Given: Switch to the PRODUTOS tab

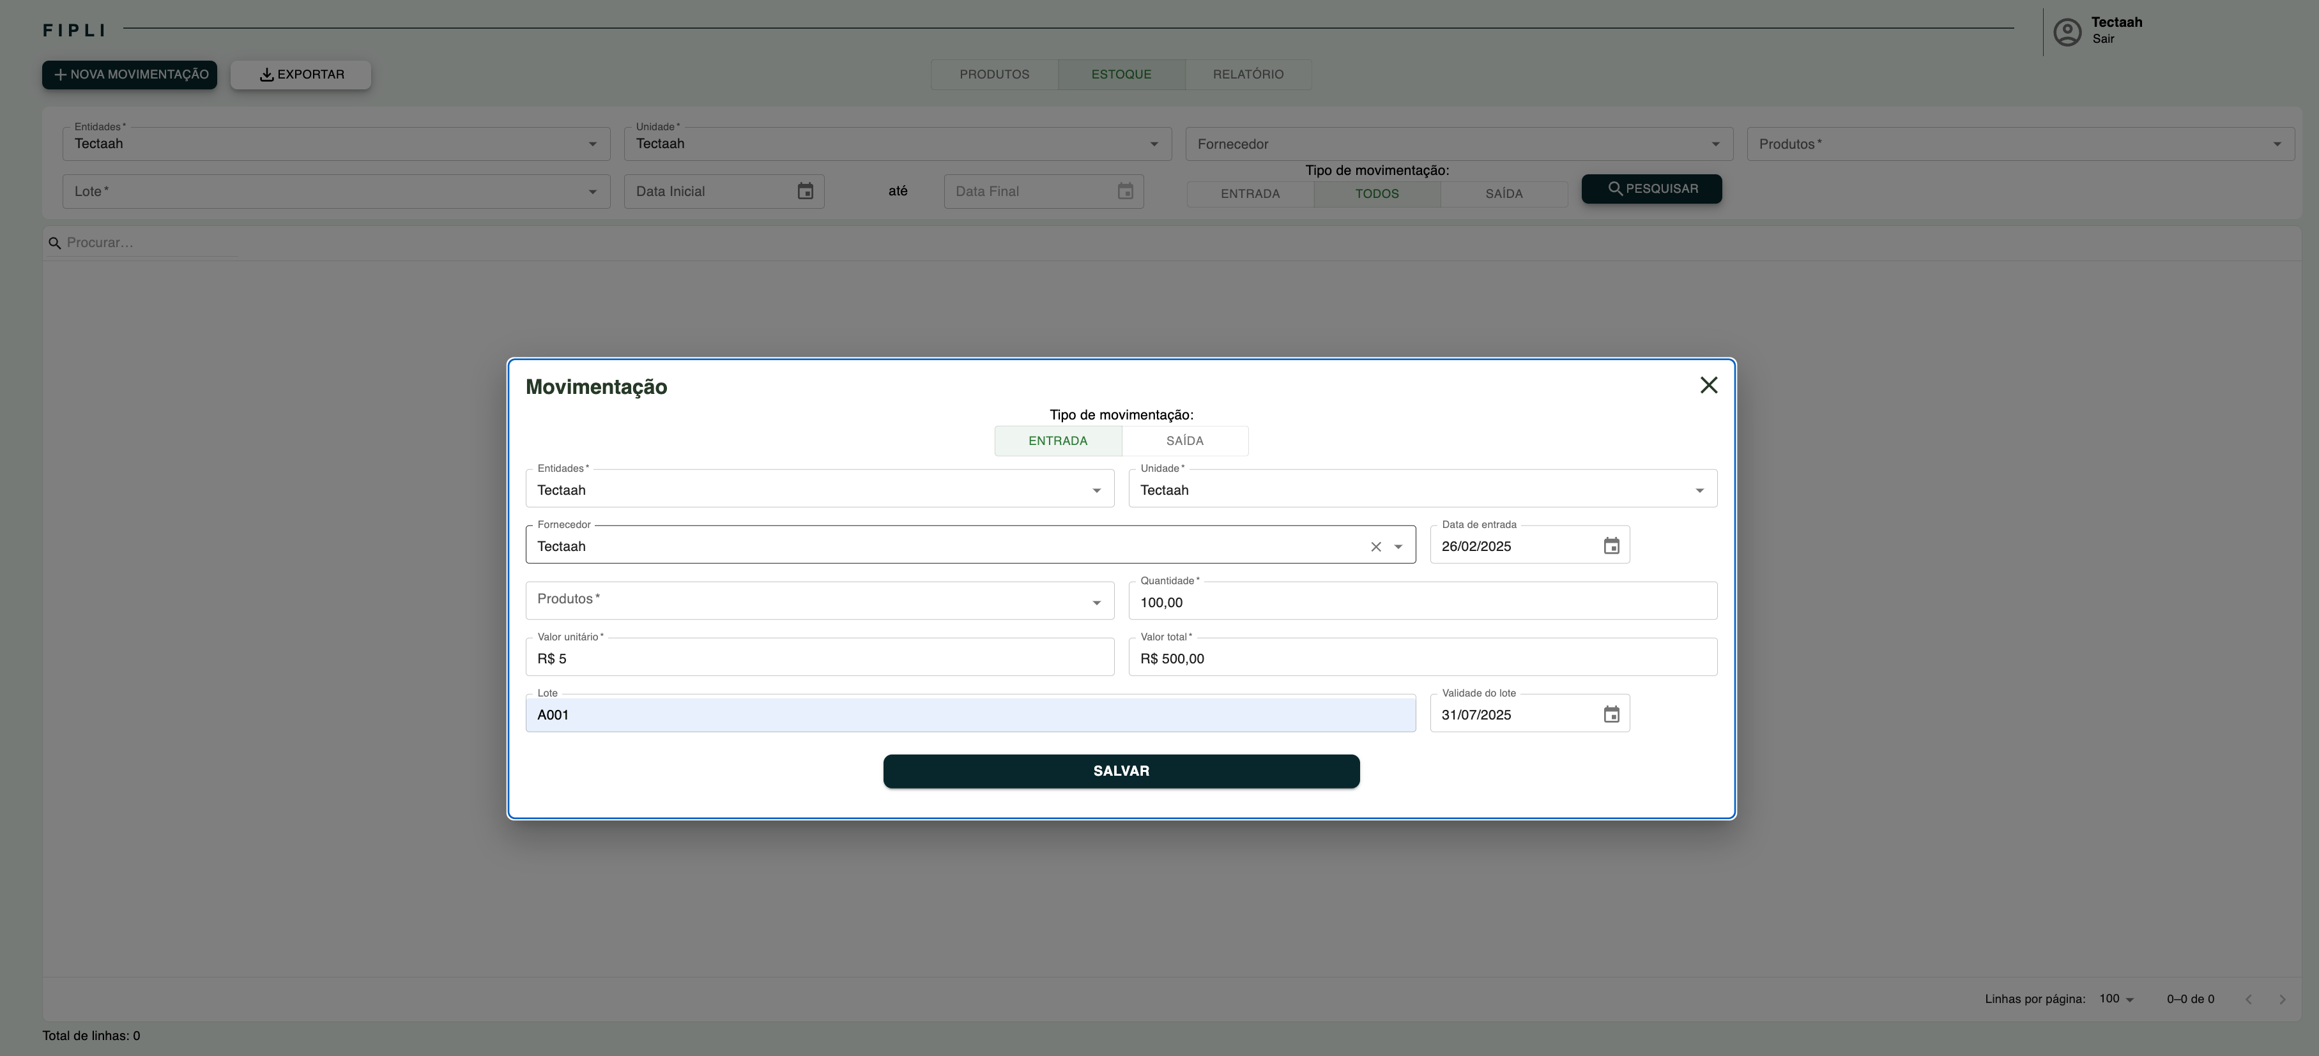Looking at the screenshot, I should 994,75.
